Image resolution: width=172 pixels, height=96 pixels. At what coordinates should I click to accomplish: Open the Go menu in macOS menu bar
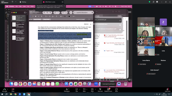[x=28, y=6]
